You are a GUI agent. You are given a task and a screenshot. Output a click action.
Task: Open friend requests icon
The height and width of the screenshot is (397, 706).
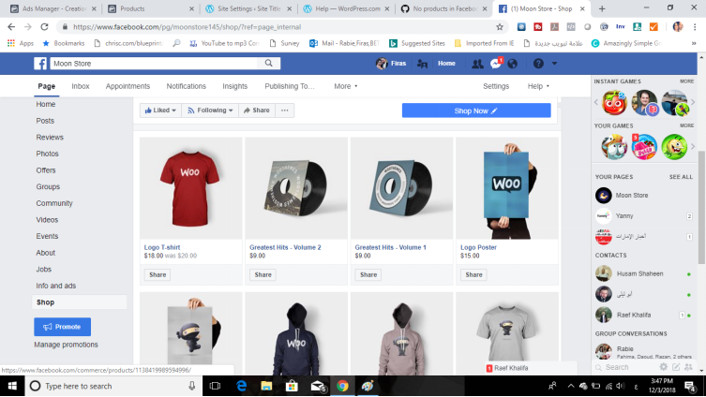[x=477, y=64]
